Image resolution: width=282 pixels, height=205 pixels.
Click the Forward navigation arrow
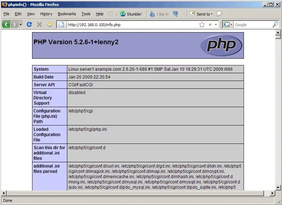pyautogui.click(x=14, y=24)
